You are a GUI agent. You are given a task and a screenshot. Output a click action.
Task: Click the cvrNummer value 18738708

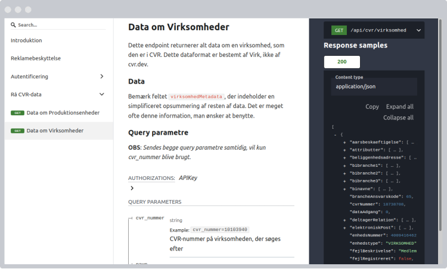(393, 204)
